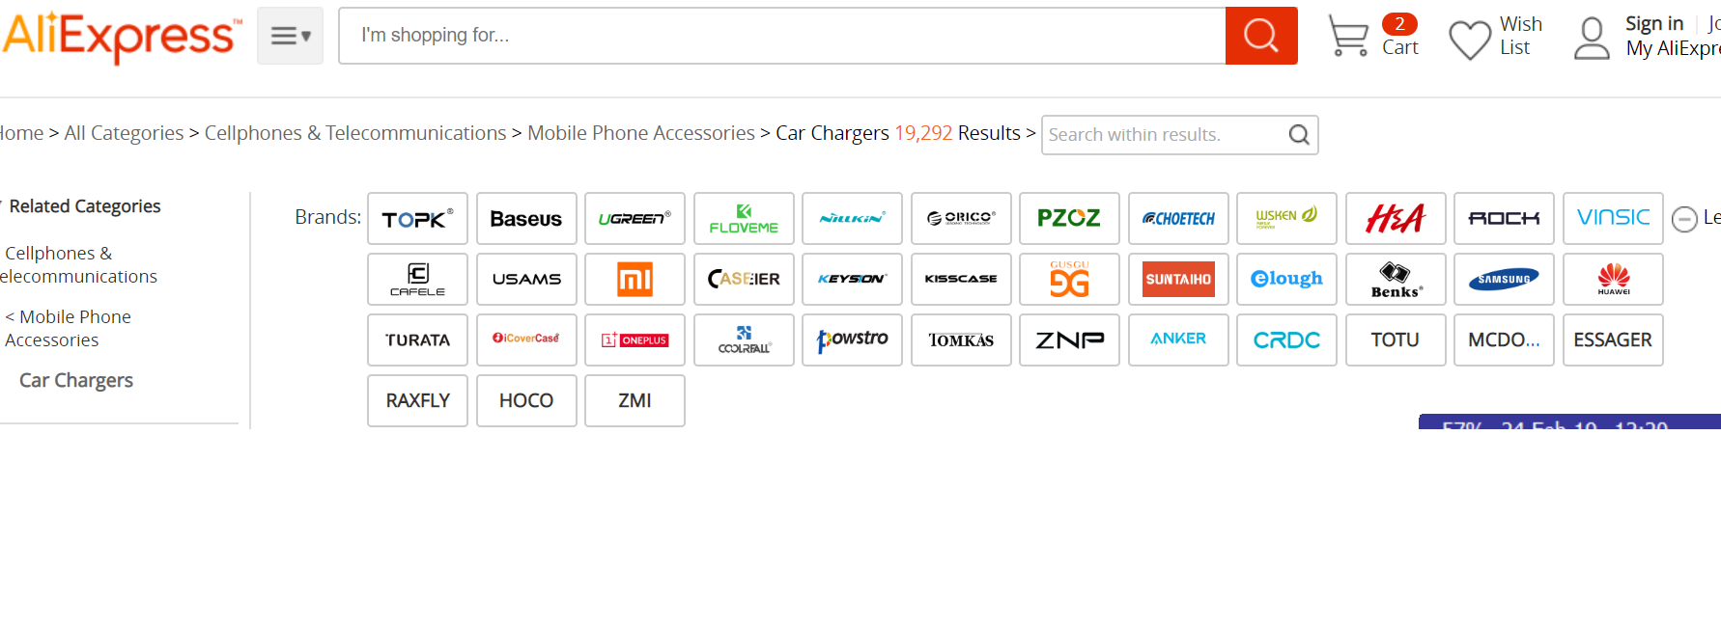Click the account profile icon

(x=1592, y=38)
